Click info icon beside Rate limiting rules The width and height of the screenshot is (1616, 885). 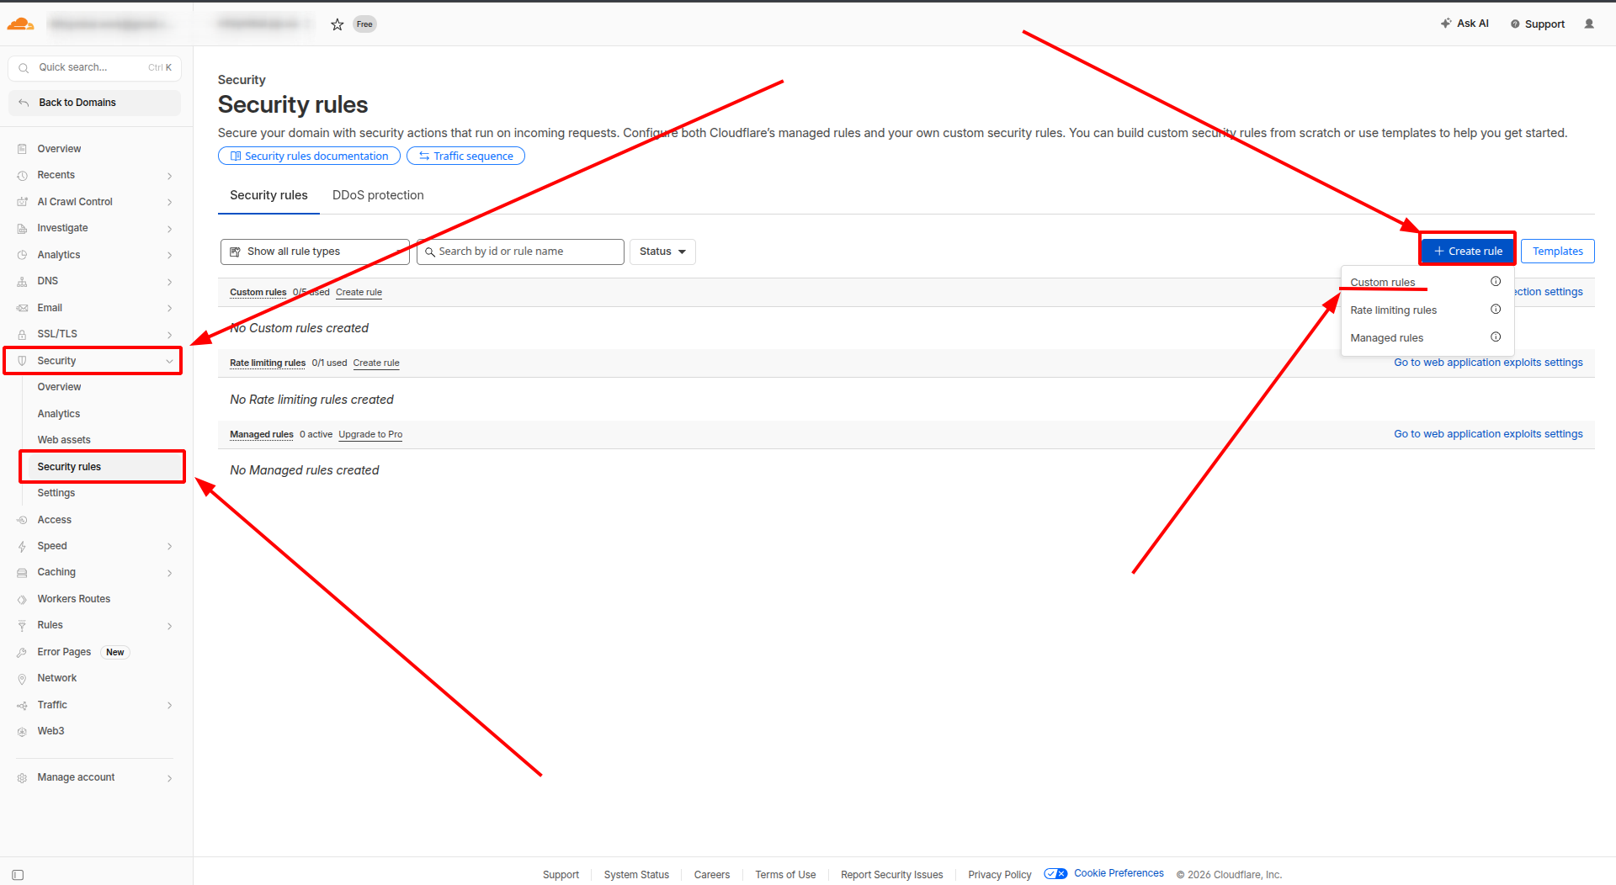1496,310
